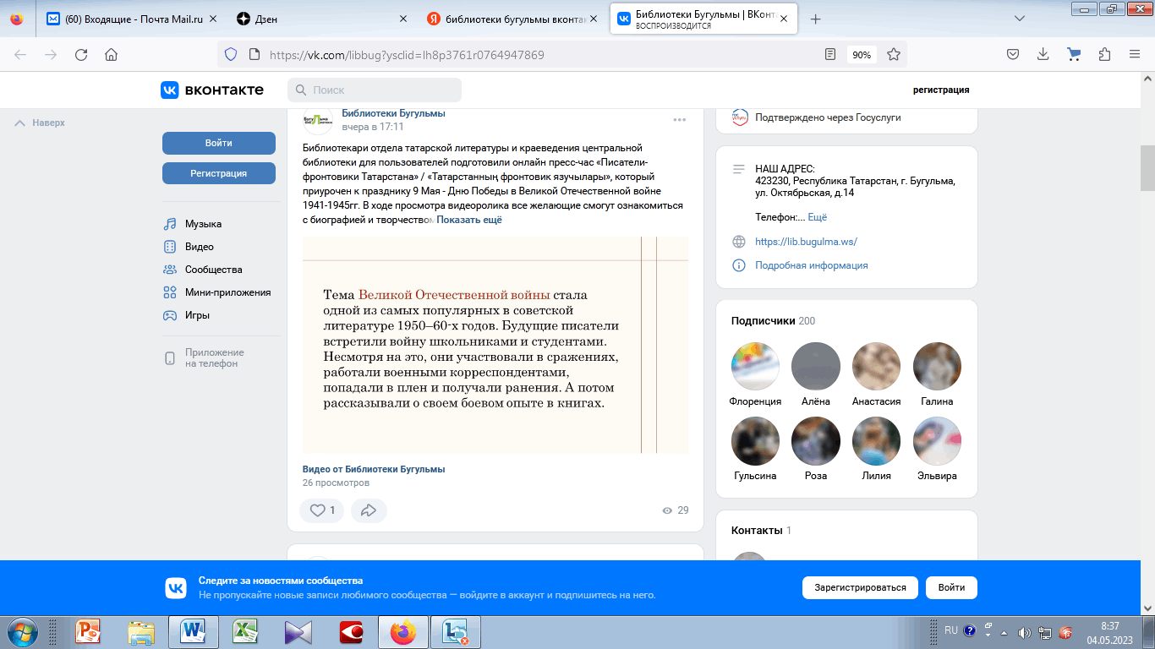The height and width of the screenshot is (649, 1155).
Task: Click the Наверх back-to-top control
Action: coord(41,123)
